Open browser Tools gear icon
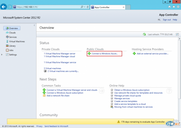 (x=178, y=7)
